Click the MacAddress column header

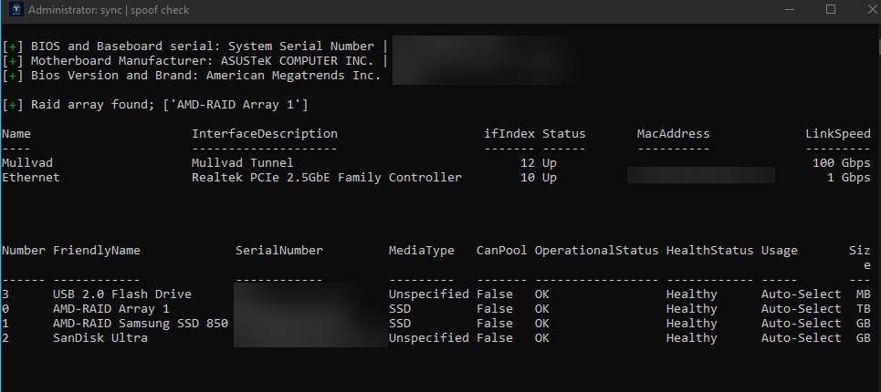(x=673, y=134)
